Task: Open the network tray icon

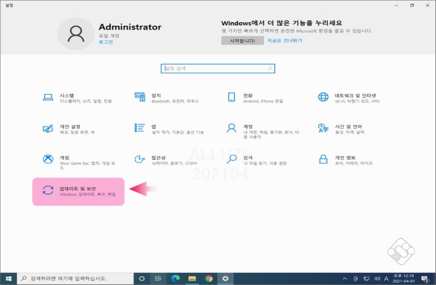Action: point(366,279)
